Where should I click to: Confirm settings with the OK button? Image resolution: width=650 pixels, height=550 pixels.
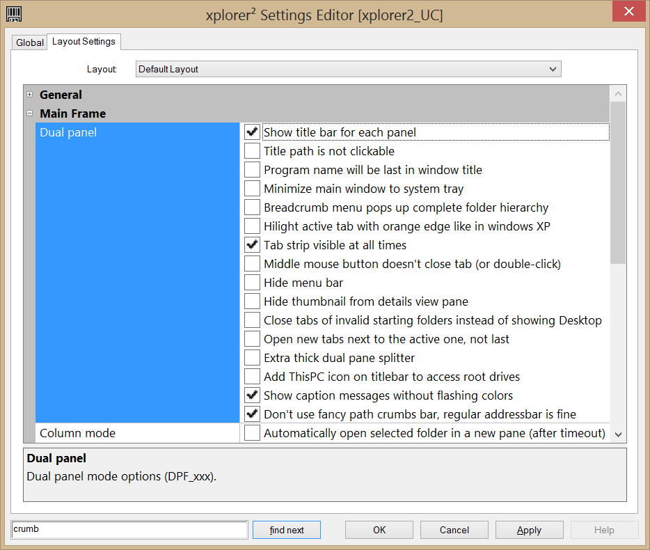(x=379, y=530)
